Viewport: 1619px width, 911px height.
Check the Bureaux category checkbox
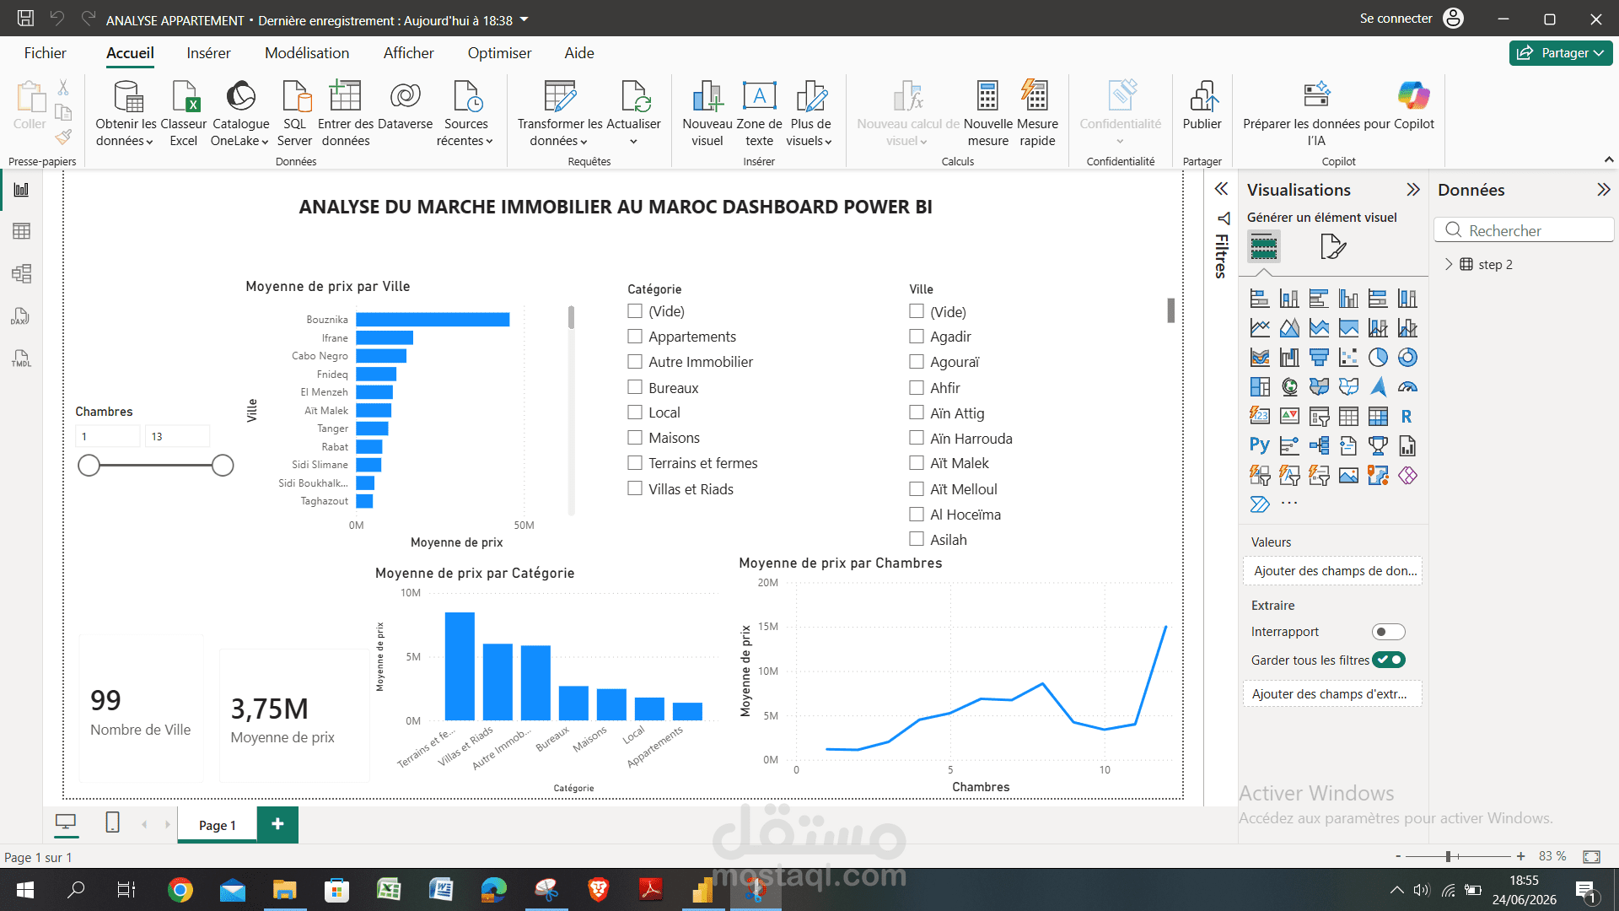[x=635, y=387]
